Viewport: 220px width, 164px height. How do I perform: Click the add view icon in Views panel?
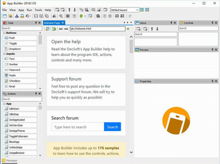[139, 29]
